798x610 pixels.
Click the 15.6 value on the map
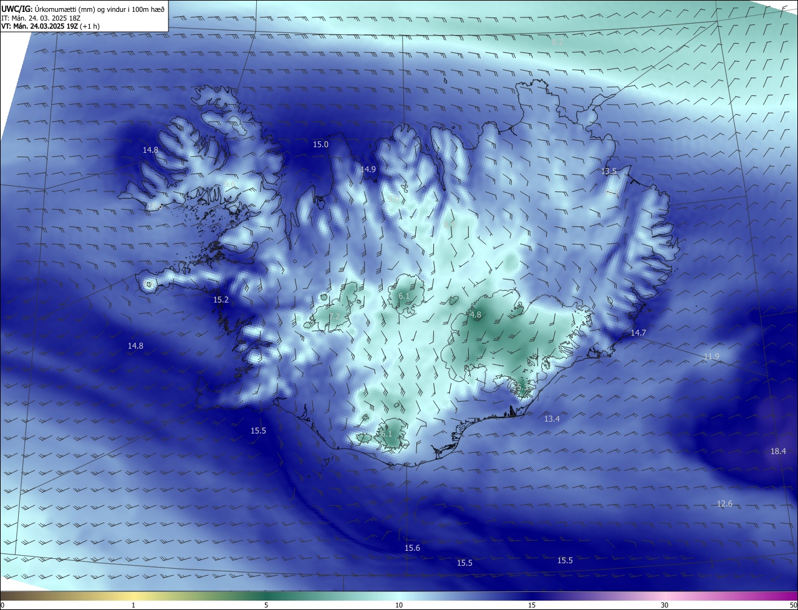412,548
